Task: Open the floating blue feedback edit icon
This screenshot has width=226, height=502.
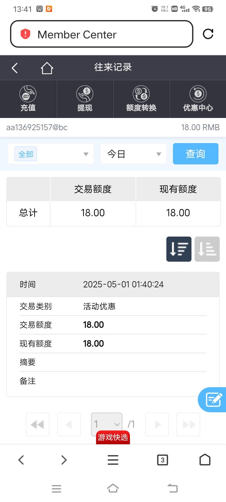Action: click(213, 400)
